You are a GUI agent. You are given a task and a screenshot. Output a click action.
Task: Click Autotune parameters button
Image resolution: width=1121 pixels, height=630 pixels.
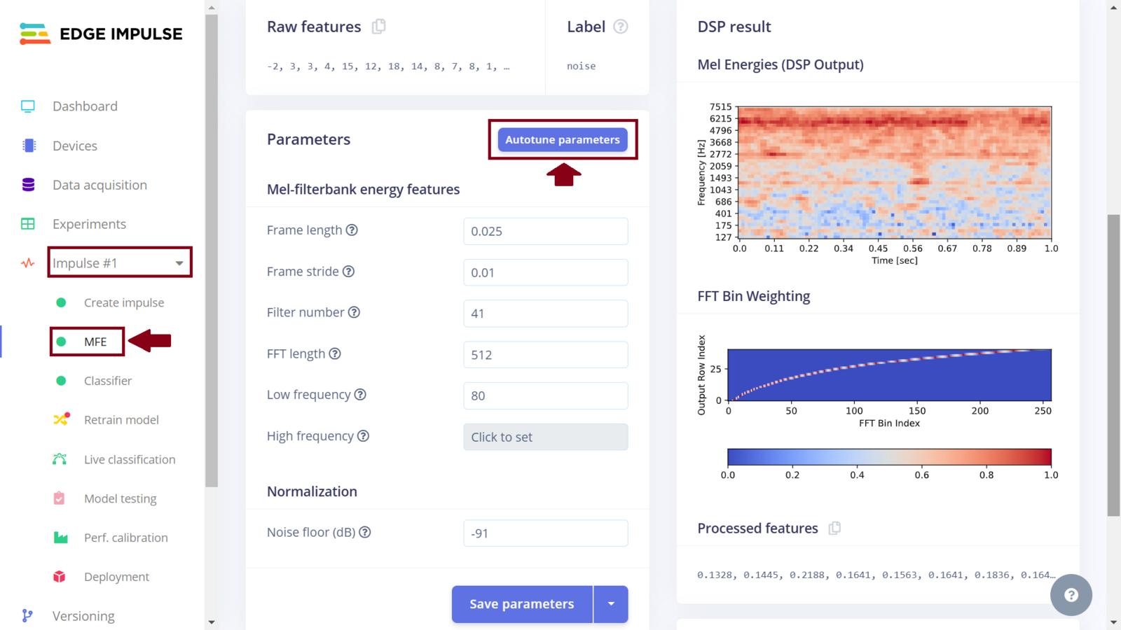563,140
